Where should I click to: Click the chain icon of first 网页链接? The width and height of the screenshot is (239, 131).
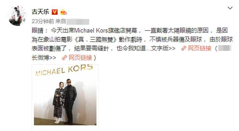pos(184,48)
